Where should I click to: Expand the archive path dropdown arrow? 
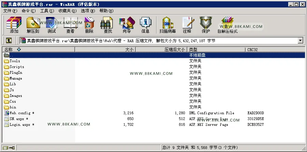(x=300, y=40)
